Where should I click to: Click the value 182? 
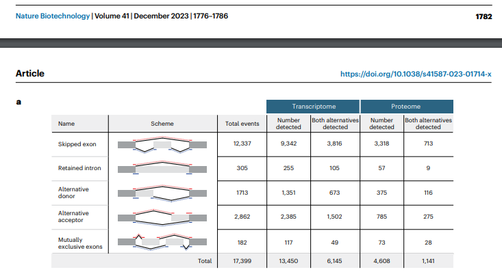[242, 243]
